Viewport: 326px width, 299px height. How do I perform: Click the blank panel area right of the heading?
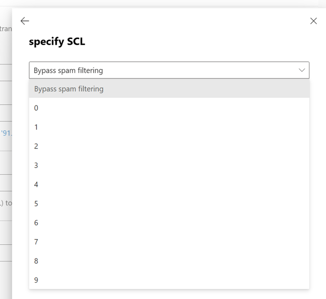point(204,42)
